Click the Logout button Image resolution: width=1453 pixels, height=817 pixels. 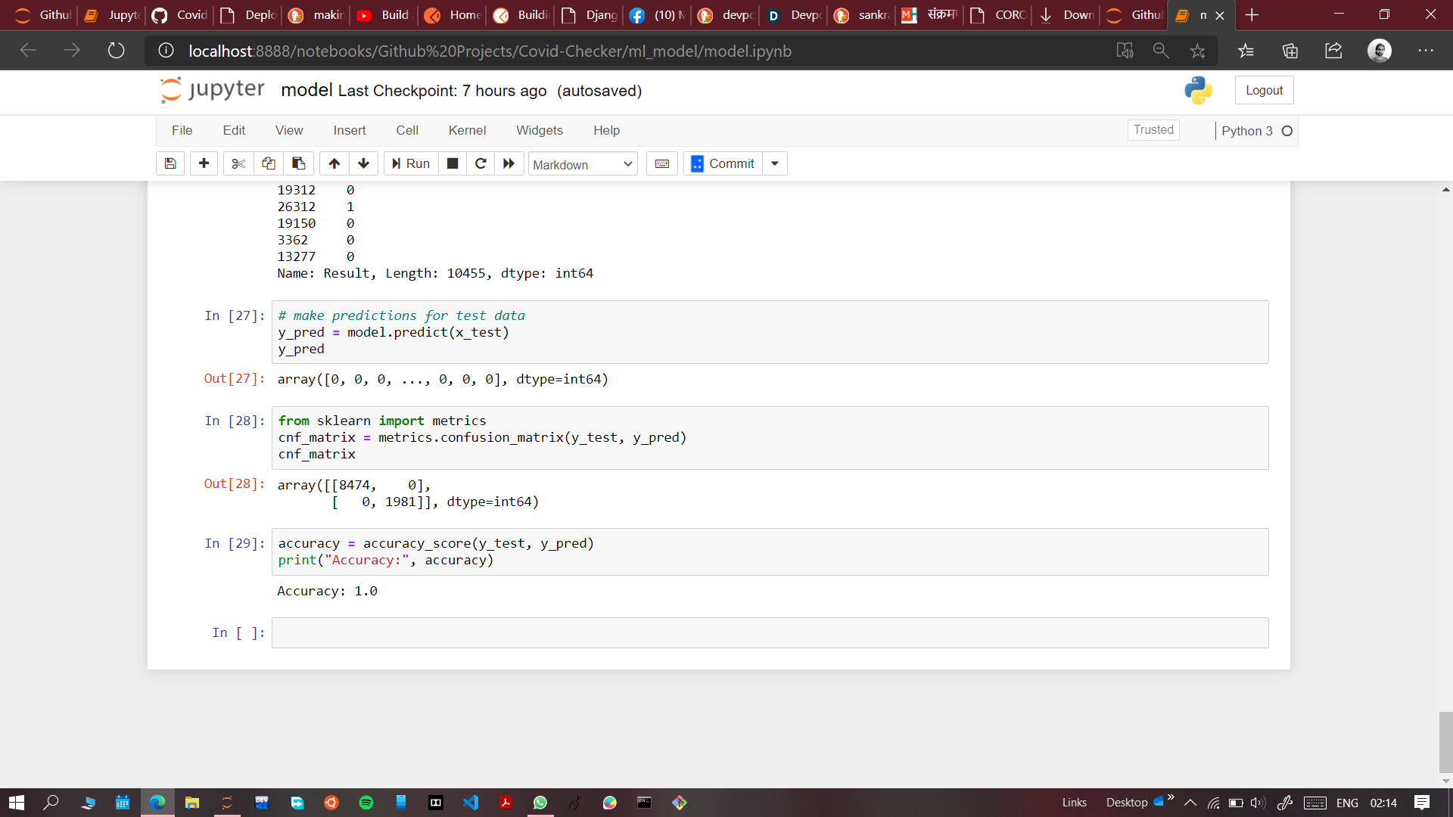pos(1264,90)
